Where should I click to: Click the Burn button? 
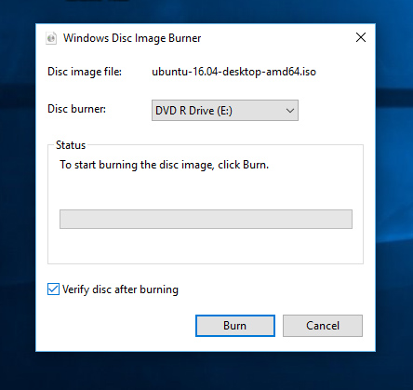(235, 326)
